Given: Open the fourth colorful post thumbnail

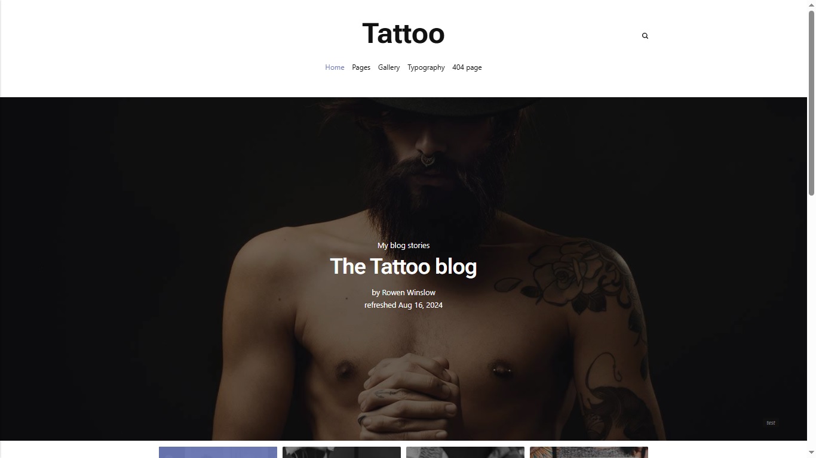Looking at the screenshot, I should (589, 452).
